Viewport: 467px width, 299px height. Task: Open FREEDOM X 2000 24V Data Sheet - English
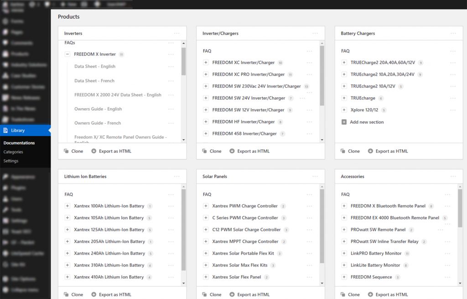tap(118, 95)
